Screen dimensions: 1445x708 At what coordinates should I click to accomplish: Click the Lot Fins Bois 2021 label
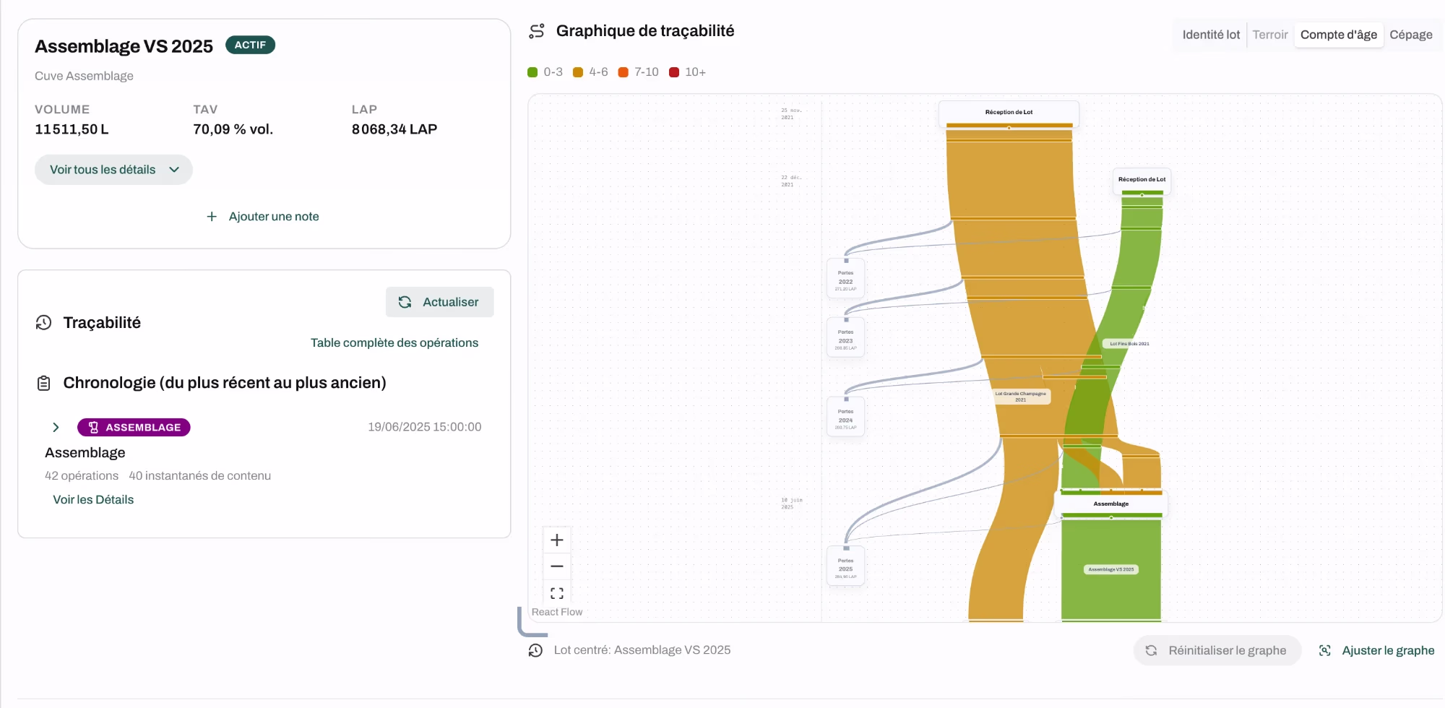1129,344
